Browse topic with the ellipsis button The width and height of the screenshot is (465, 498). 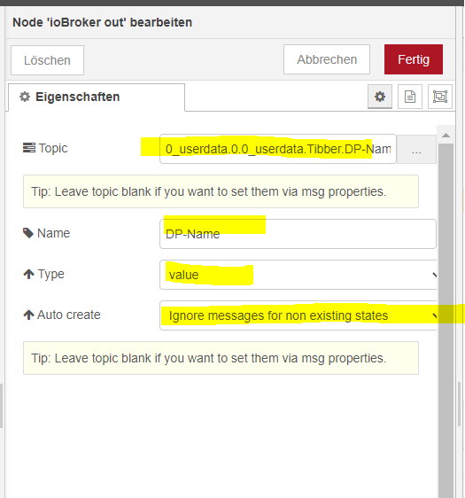(x=416, y=149)
